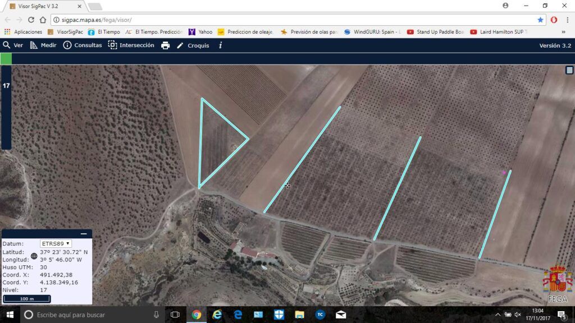Open File Explorer from the taskbar
This screenshot has width=575, height=323.
tap(300, 315)
